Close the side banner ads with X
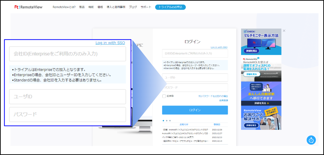Screen dimensions: 324x155 (284, 31)
